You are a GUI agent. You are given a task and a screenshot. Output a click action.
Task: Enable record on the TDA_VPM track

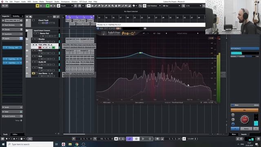[40, 47]
